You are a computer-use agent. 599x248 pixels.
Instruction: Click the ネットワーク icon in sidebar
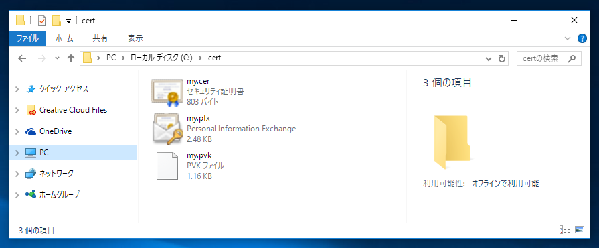click(x=31, y=174)
